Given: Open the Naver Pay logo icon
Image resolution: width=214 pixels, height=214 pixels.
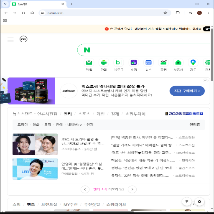Looking at the screenshot, I should tap(23, 39).
